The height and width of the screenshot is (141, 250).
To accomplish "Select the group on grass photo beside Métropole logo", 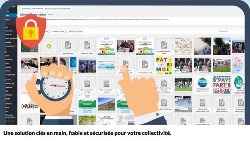I will pos(183,85).
